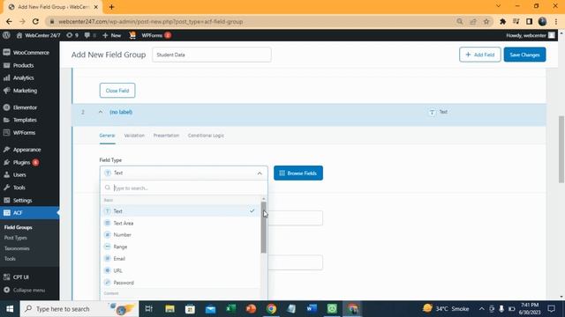Click the field type search box
Screen dimensions: 565x317
pos(184,188)
